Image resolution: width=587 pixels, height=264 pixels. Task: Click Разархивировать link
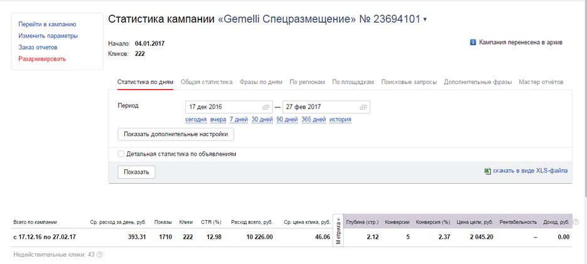tap(42, 59)
